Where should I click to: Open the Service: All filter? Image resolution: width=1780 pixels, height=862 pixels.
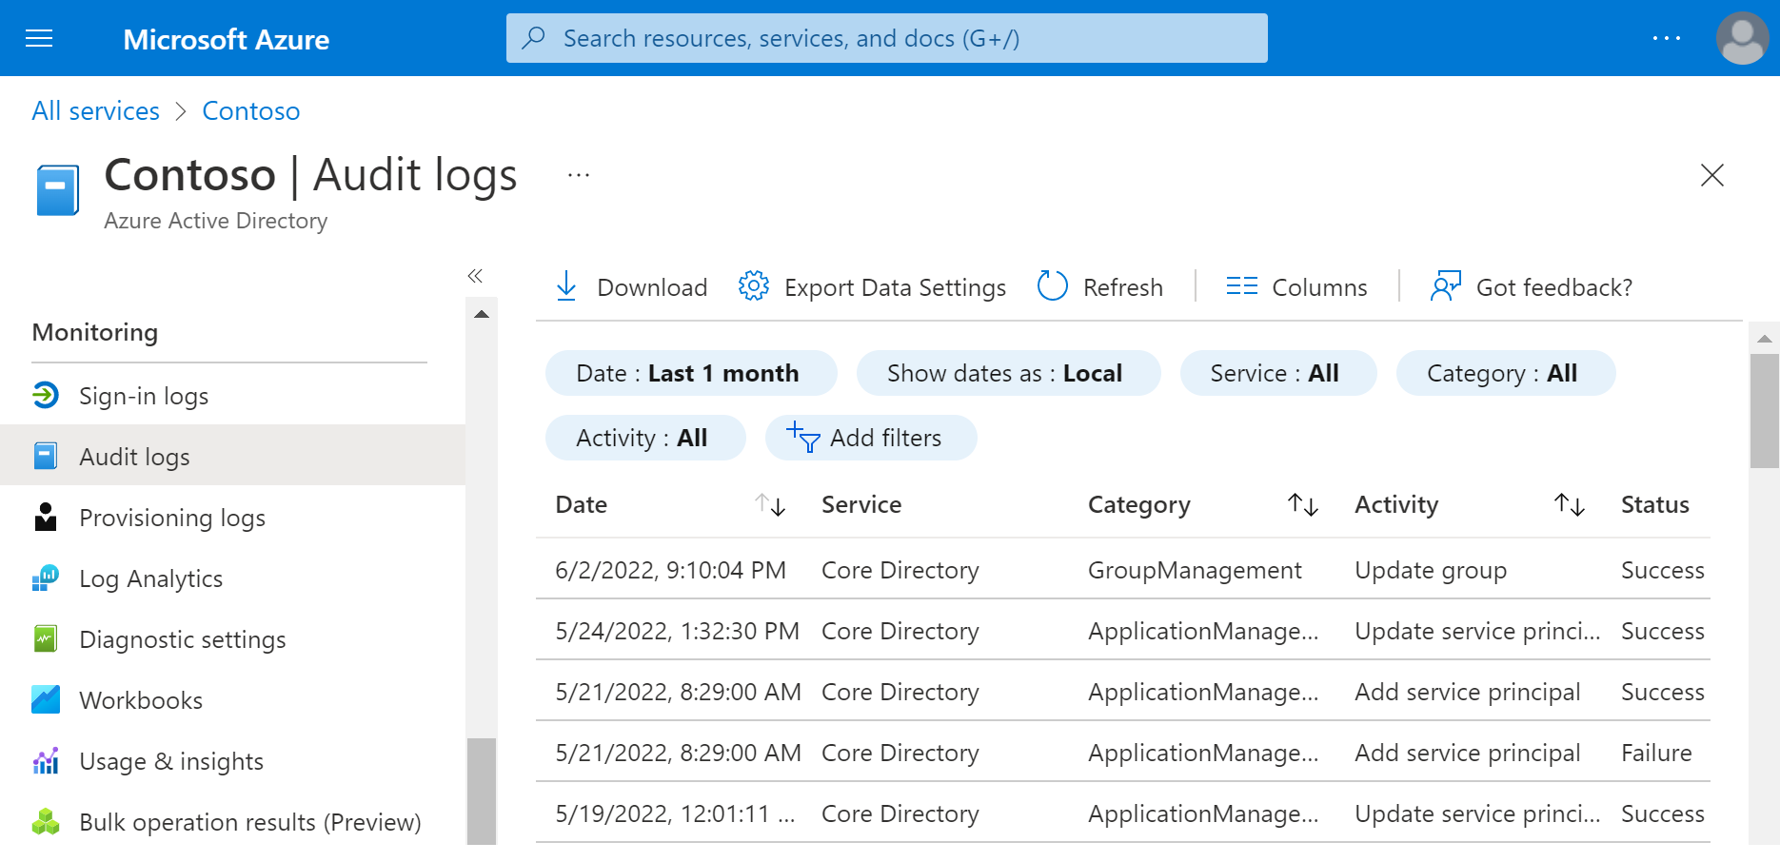(1278, 373)
